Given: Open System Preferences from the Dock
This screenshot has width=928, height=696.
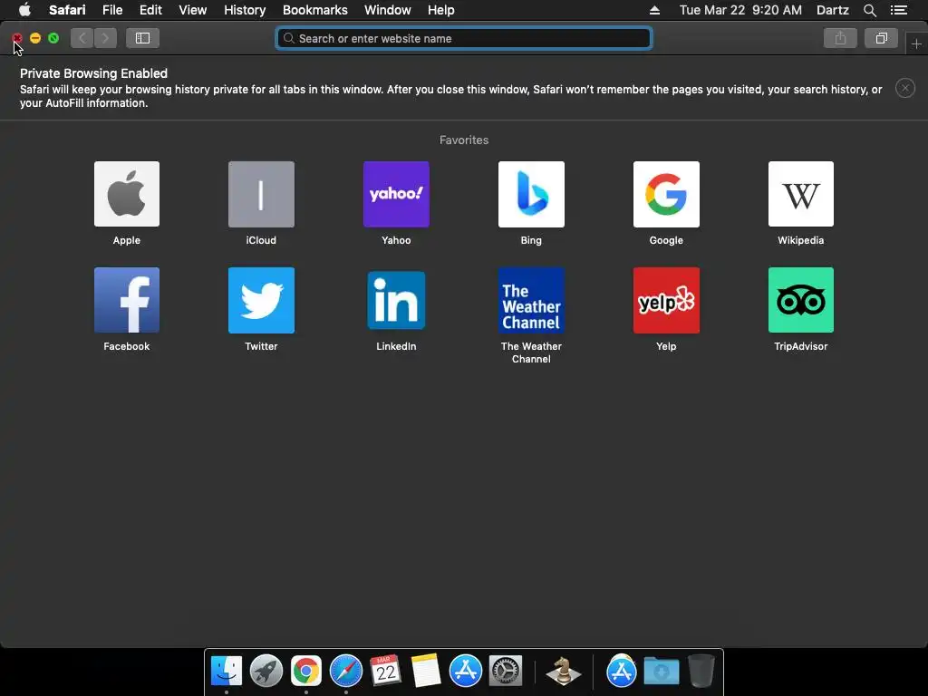Looking at the screenshot, I should tap(506, 672).
